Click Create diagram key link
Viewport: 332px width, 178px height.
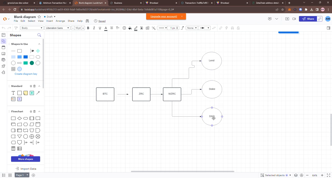click(26, 74)
